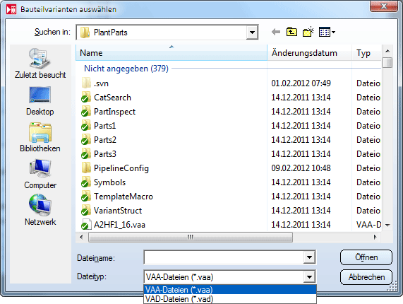This screenshot has height=304, width=403.
Task: Choose VAA-Dateien (*.vaa) option
Action: [230, 290]
